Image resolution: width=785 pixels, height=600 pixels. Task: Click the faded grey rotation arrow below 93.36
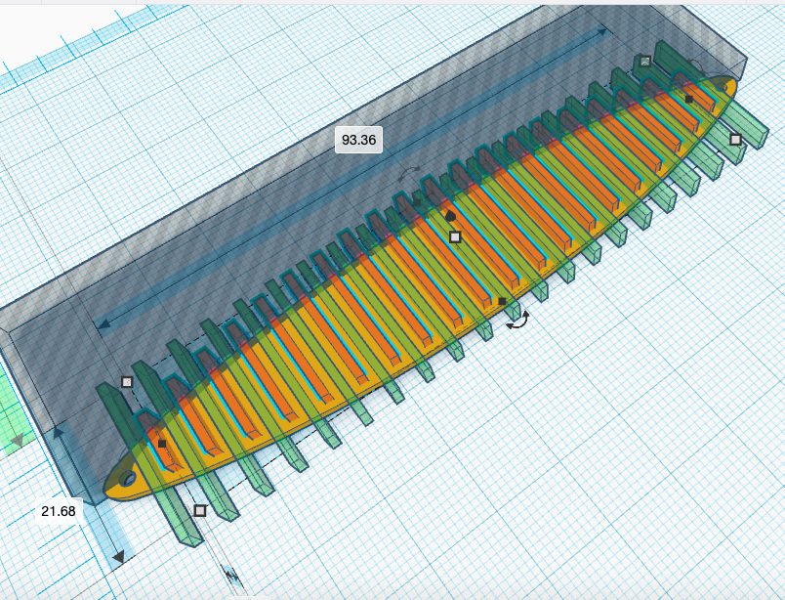coord(409,174)
